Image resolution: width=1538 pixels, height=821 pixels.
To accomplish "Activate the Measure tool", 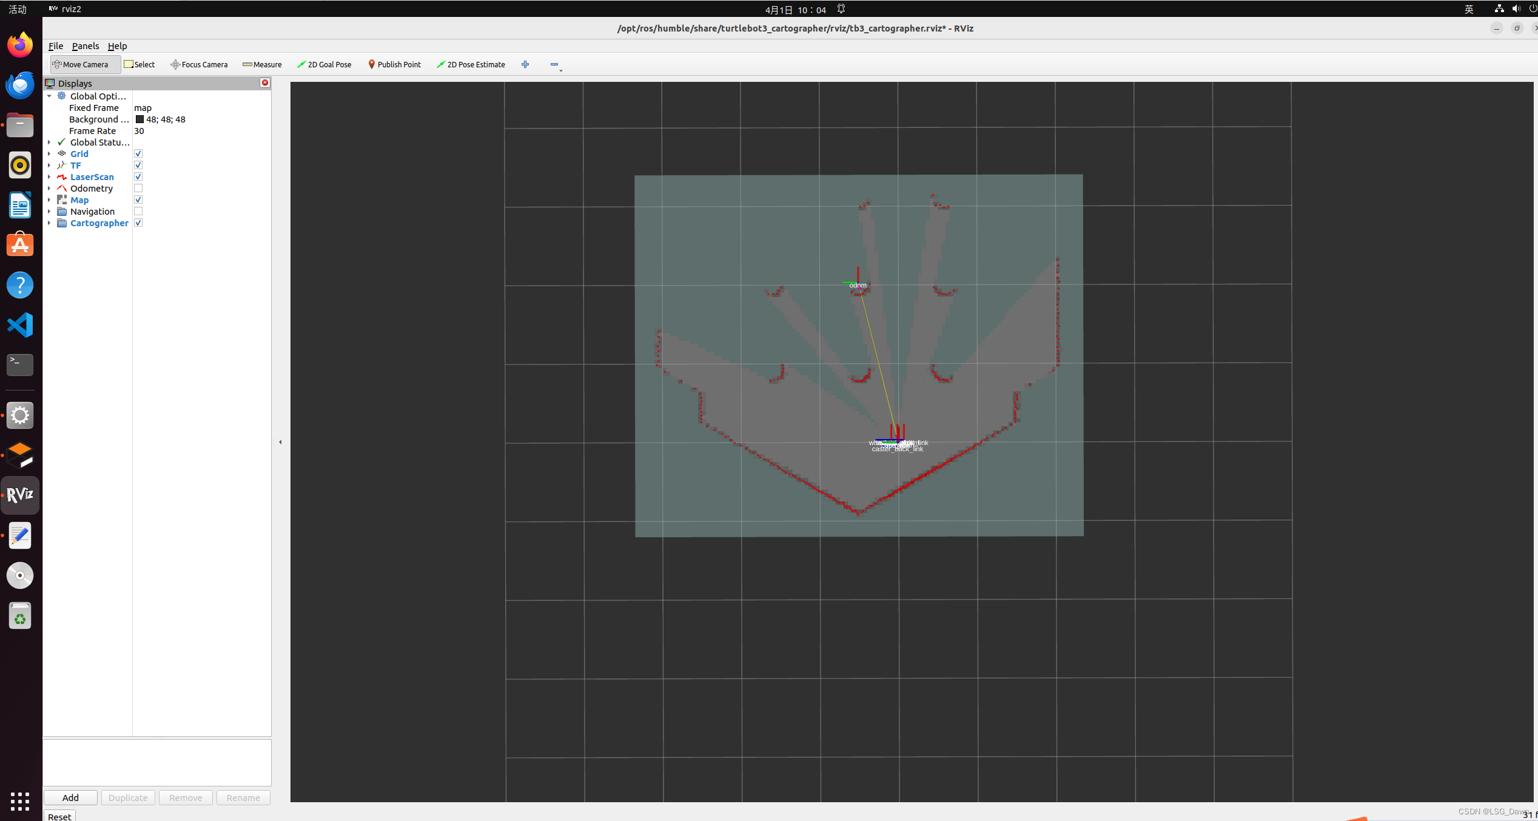I will (x=262, y=64).
